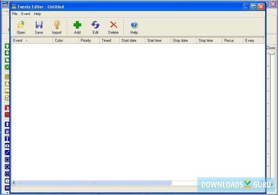Select the blue Text T tool
278x195 pixels.
pyautogui.click(x=7, y=138)
